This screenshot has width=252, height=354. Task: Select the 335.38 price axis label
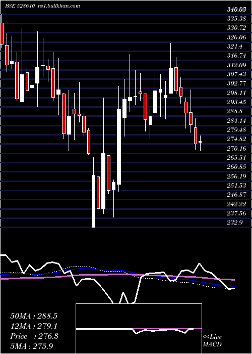tap(235, 19)
